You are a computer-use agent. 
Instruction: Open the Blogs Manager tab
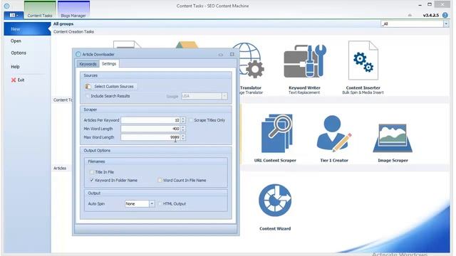73,10
